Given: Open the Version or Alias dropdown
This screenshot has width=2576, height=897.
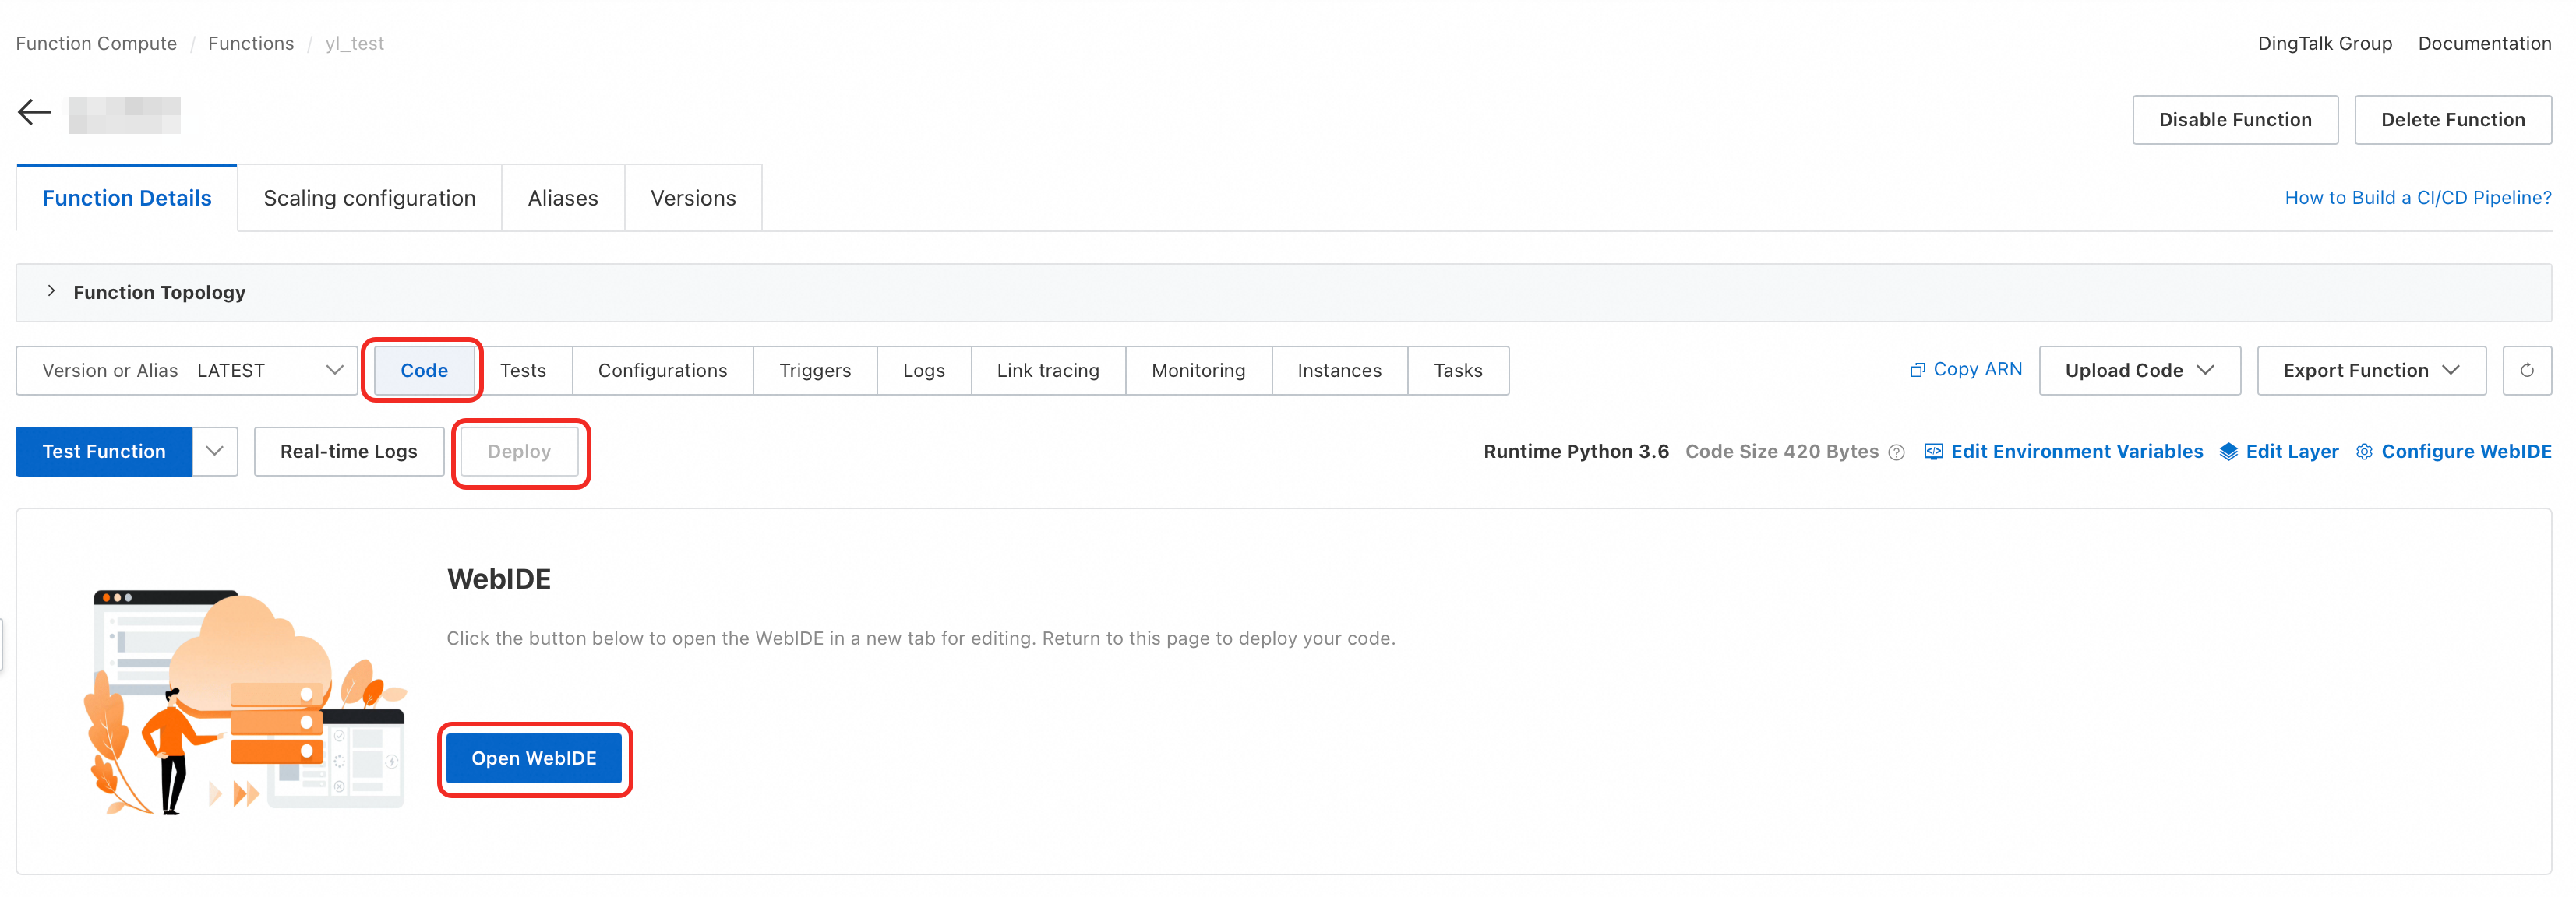Looking at the screenshot, I should coord(187,371).
